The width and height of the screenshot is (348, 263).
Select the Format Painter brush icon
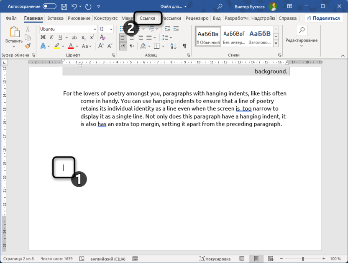pyautogui.click(x=28, y=46)
